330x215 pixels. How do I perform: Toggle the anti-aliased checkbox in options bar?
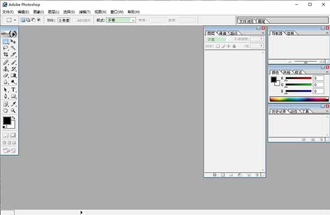coord(74,20)
